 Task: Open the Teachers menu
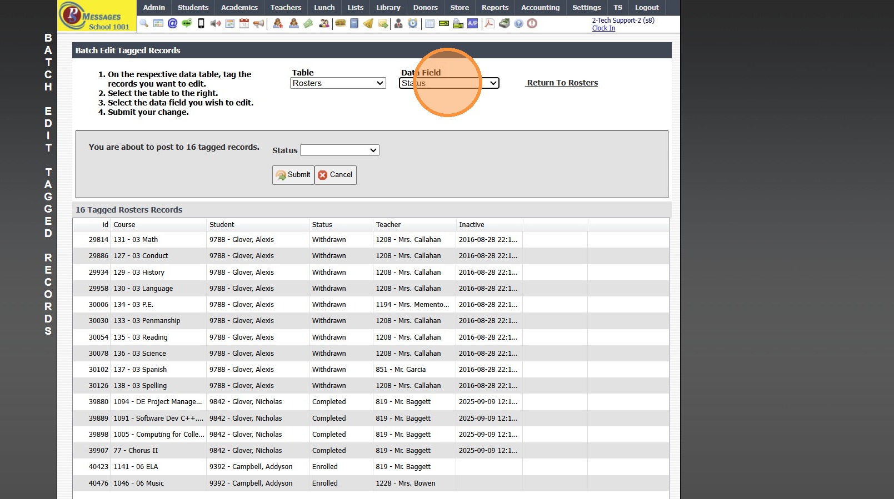click(x=286, y=7)
